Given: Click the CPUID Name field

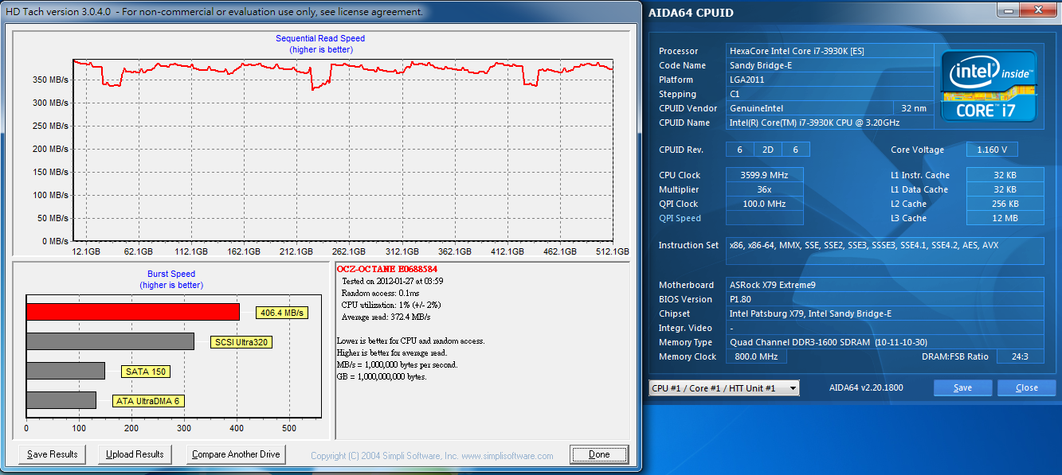Looking at the screenshot, I should point(829,123).
